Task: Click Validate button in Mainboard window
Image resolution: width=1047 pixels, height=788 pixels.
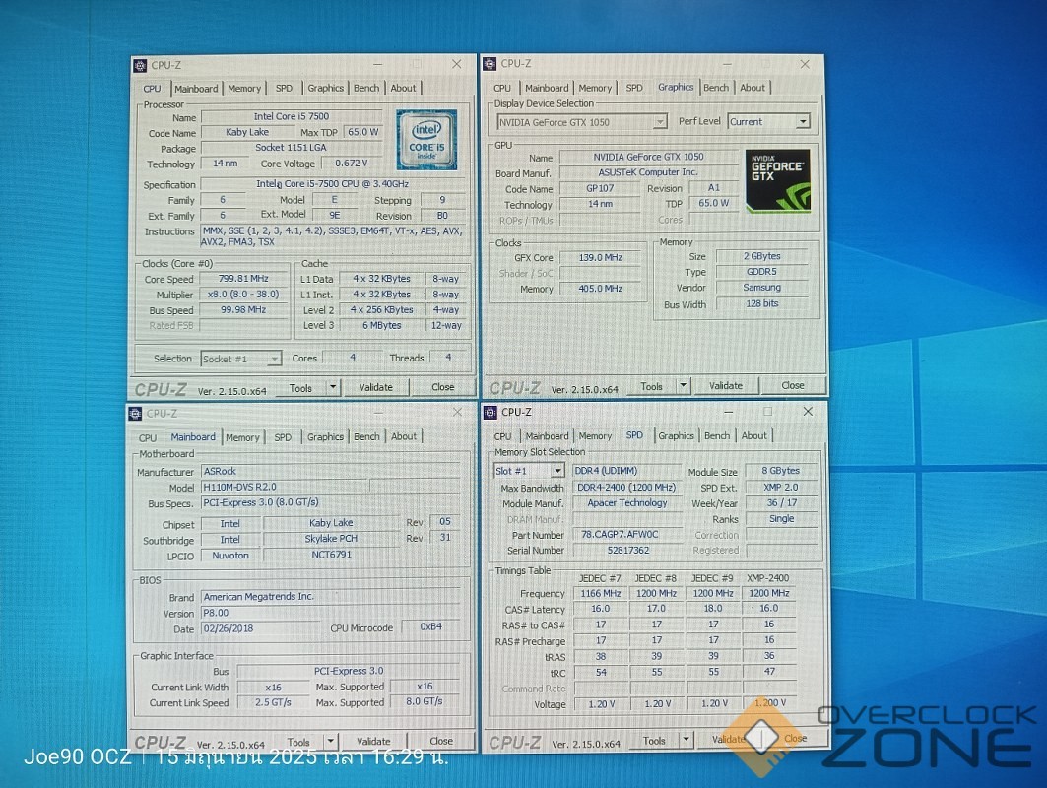Action: pyautogui.click(x=373, y=742)
